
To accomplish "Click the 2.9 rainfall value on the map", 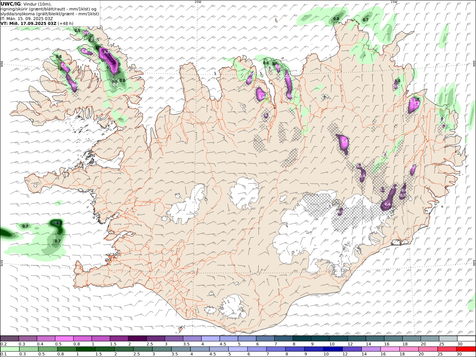I will coord(59,223).
